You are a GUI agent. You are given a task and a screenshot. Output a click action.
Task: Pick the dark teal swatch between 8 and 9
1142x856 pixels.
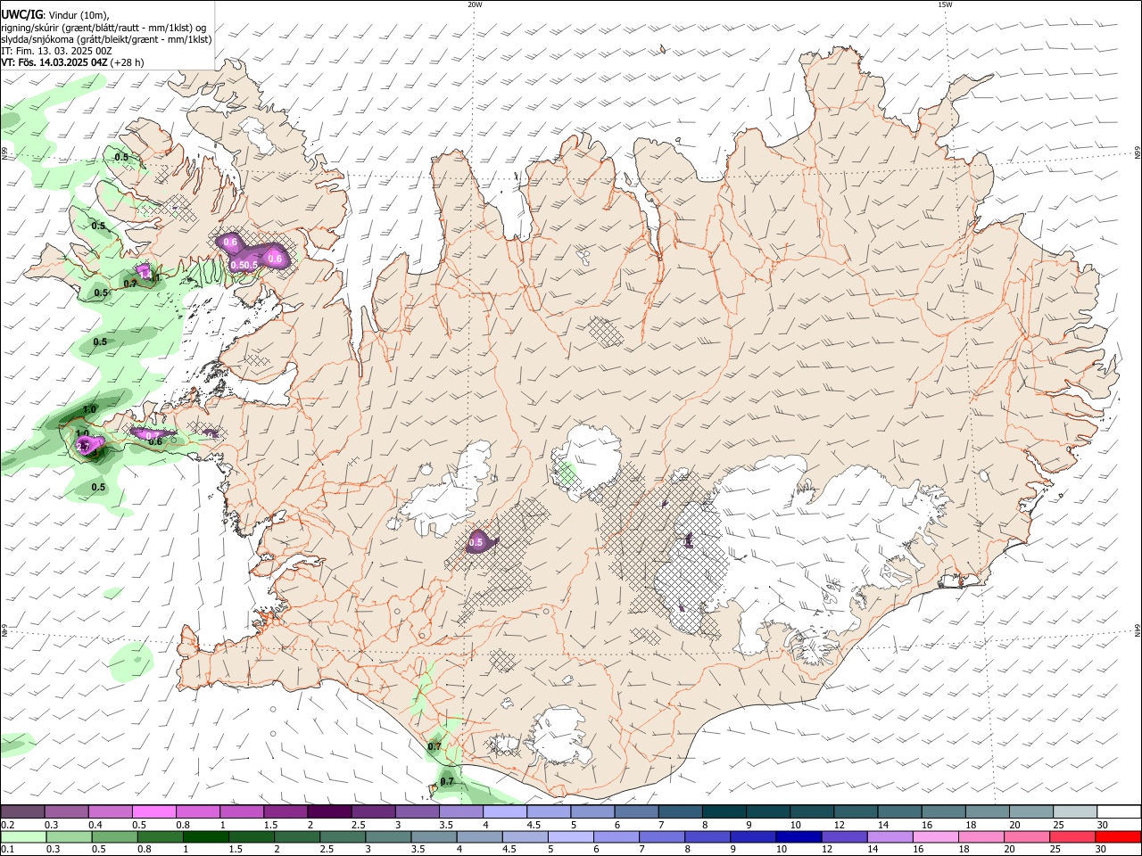724,811
